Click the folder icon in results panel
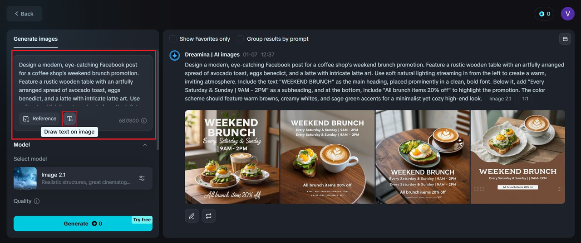Image resolution: width=581 pixels, height=243 pixels. point(565,39)
